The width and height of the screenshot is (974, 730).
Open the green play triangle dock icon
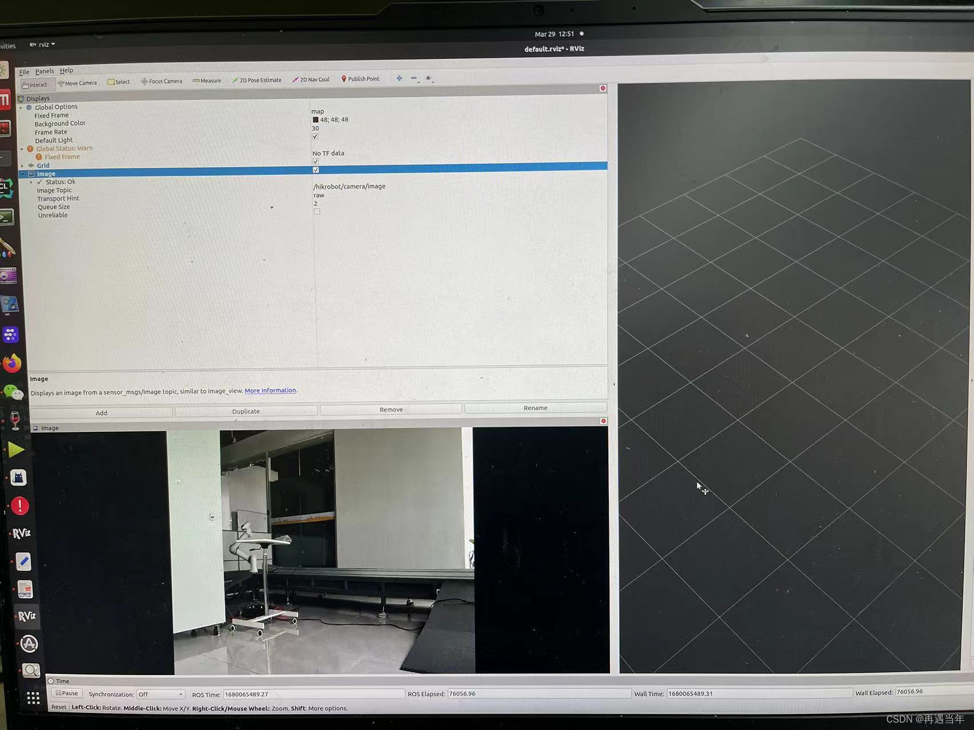pos(16,450)
